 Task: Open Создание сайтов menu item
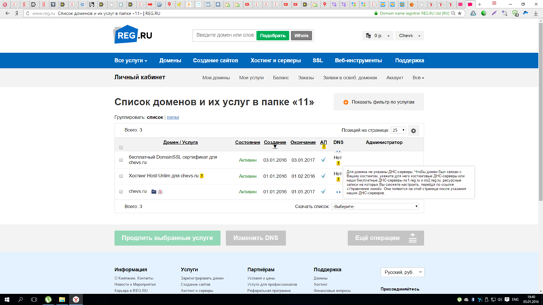[x=215, y=60]
